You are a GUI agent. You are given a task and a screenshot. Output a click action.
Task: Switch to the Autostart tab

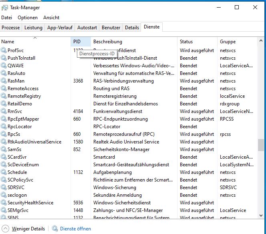(x=87, y=28)
